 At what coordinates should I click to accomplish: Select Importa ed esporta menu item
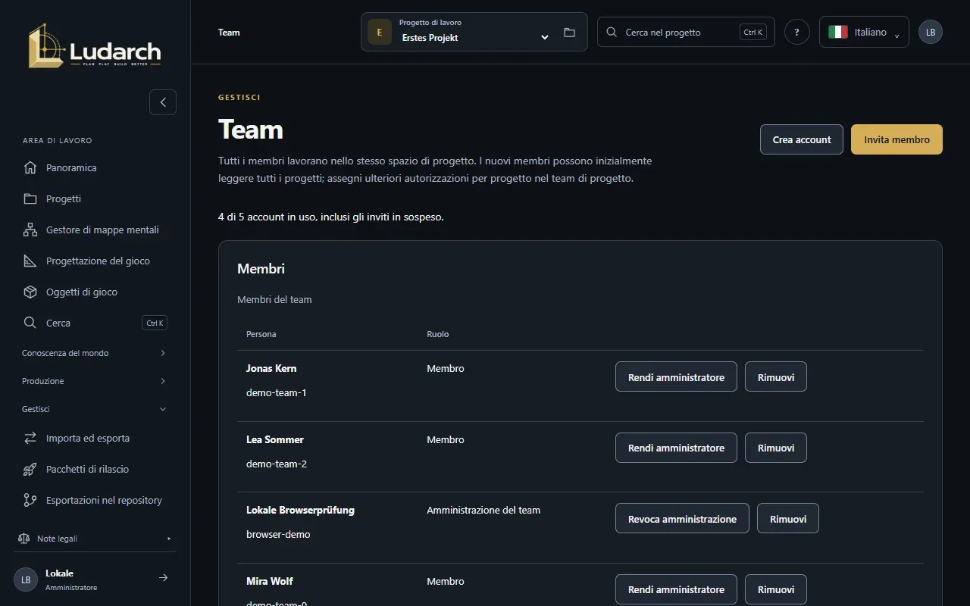click(95, 438)
